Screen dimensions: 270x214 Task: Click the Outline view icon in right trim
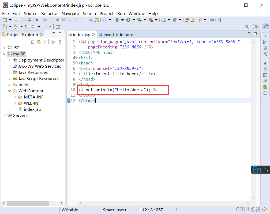point(265,42)
